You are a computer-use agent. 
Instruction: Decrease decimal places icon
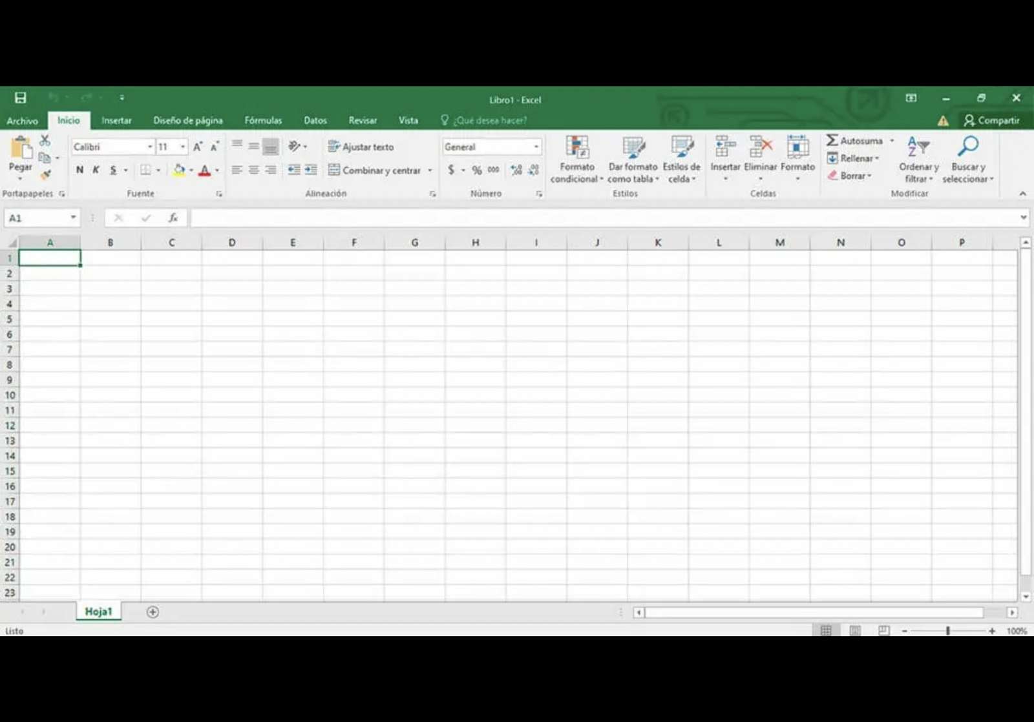(x=534, y=170)
